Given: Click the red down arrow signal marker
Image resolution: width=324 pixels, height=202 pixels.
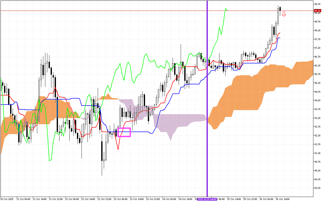Looking at the screenshot, I should 284,14.
